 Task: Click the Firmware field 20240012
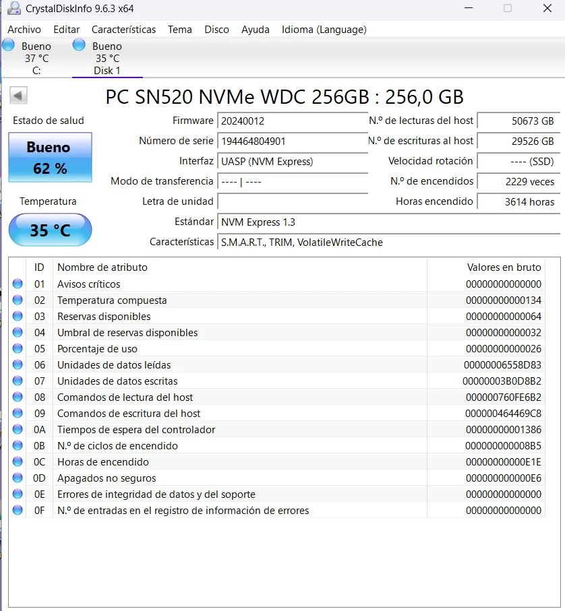click(x=293, y=121)
